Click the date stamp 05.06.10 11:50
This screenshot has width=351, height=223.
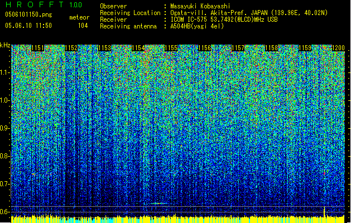click(x=28, y=25)
